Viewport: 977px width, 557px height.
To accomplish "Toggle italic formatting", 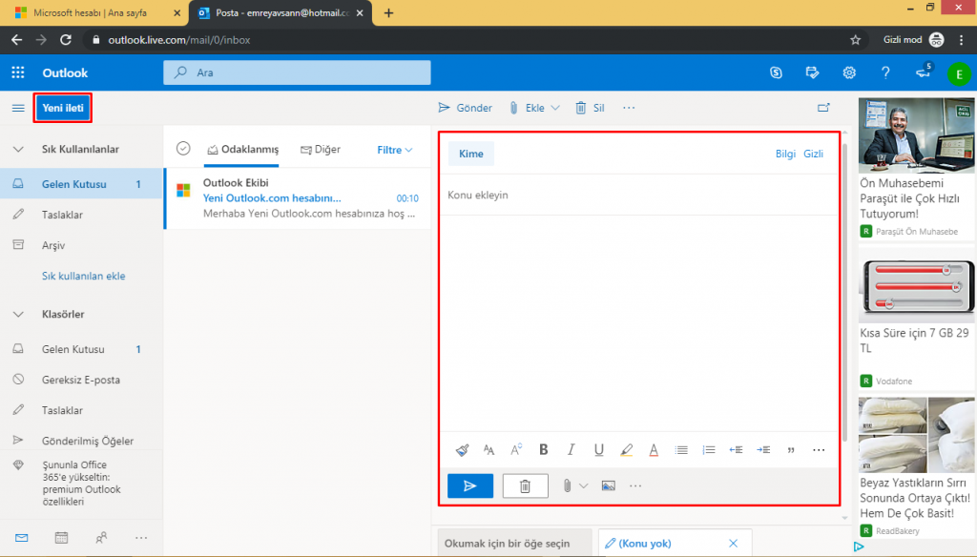I will (x=571, y=449).
